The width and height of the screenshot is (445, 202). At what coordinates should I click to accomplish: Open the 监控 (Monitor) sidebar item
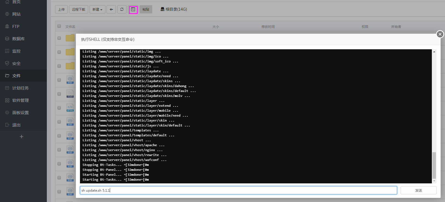[23, 51]
